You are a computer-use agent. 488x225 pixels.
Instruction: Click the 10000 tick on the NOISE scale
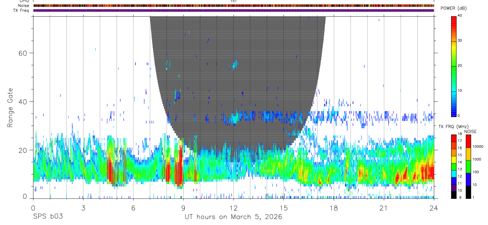tap(478, 146)
